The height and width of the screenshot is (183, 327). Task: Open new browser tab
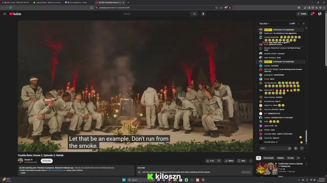(x=128, y=3)
